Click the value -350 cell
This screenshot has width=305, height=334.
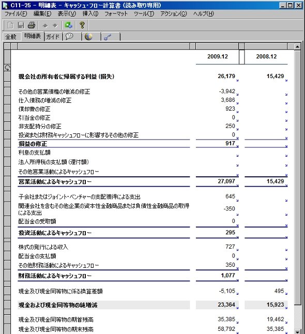(229, 208)
